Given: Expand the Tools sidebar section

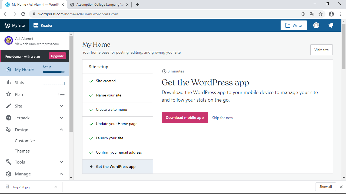Looking at the screenshot, I should pyautogui.click(x=61, y=162).
